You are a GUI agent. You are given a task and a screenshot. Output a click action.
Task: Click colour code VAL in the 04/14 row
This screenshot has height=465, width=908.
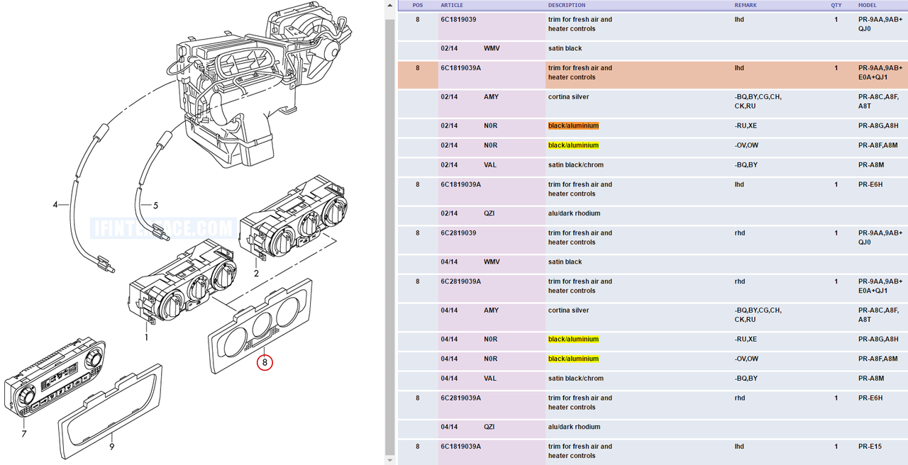tap(490, 378)
